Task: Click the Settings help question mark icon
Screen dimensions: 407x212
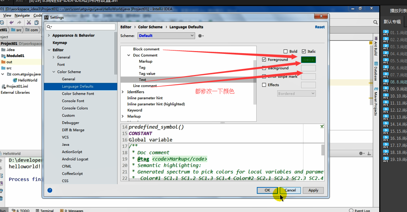Action: point(50,190)
